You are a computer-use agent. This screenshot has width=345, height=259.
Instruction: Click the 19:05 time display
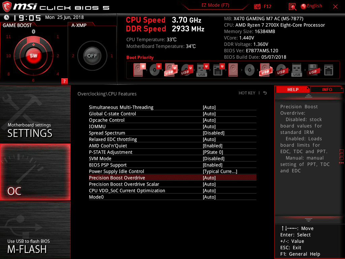tap(27, 18)
